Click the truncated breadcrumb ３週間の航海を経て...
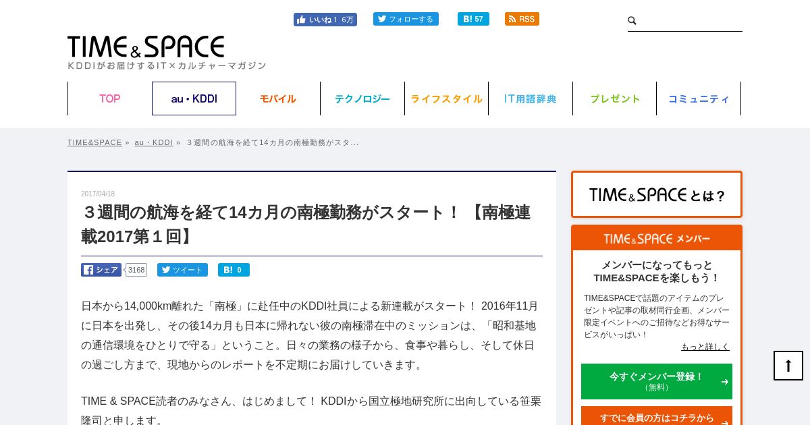Screen dimensions: 810x425 [272, 142]
